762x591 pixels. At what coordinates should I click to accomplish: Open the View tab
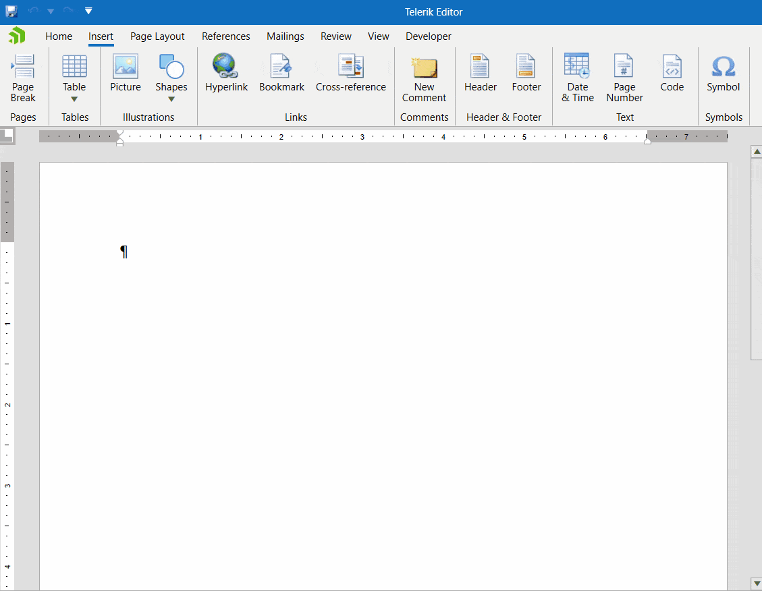(378, 36)
